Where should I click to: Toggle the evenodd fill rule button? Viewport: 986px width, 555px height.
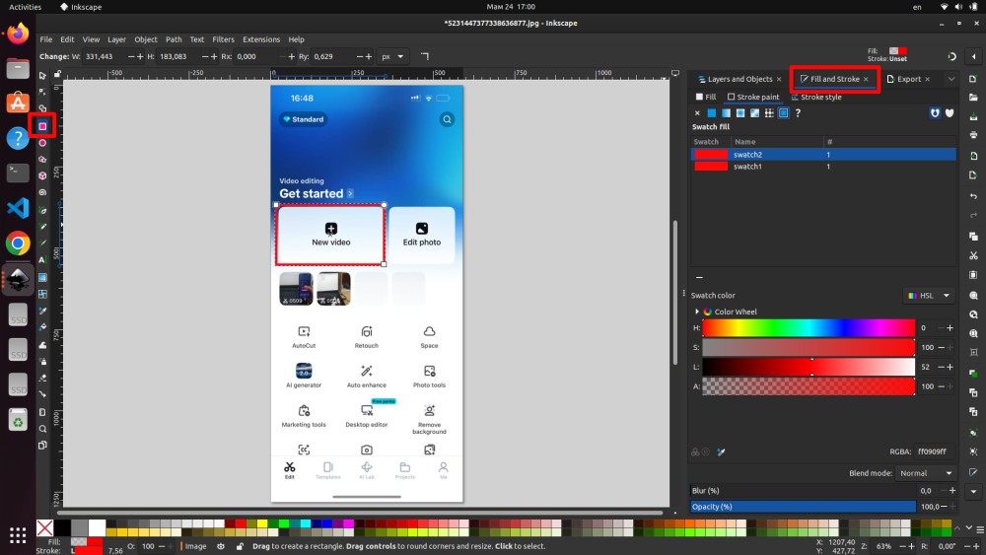tap(935, 113)
